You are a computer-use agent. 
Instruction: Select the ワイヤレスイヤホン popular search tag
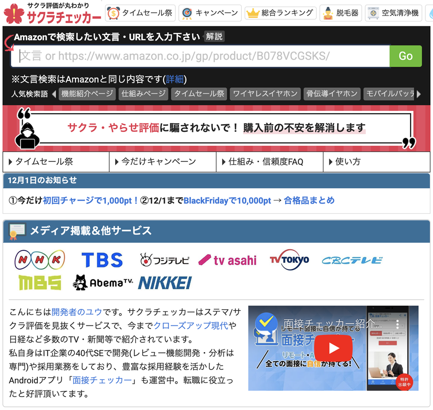(265, 94)
